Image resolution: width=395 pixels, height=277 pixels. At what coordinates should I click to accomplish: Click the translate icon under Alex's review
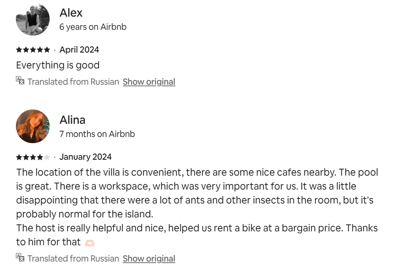(x=20, y=81)
